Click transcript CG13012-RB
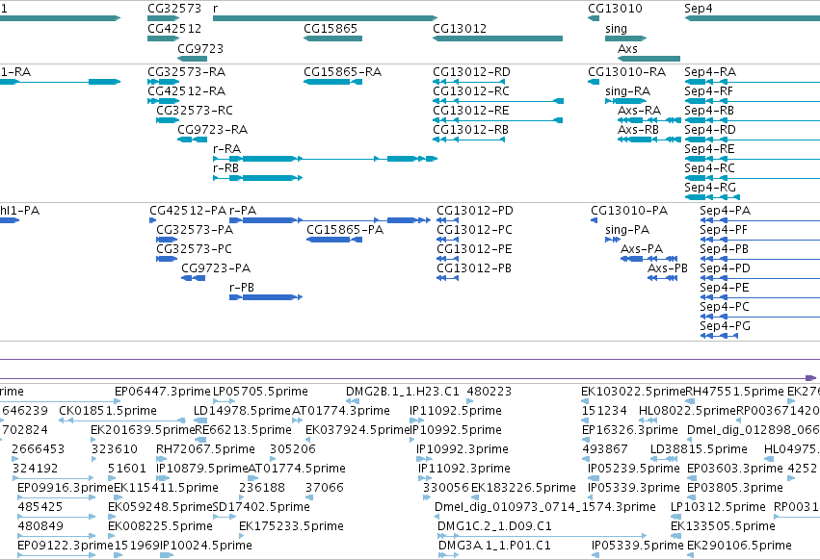The height and width of the screenshot is (560, 820). click(x=470, y=130)
